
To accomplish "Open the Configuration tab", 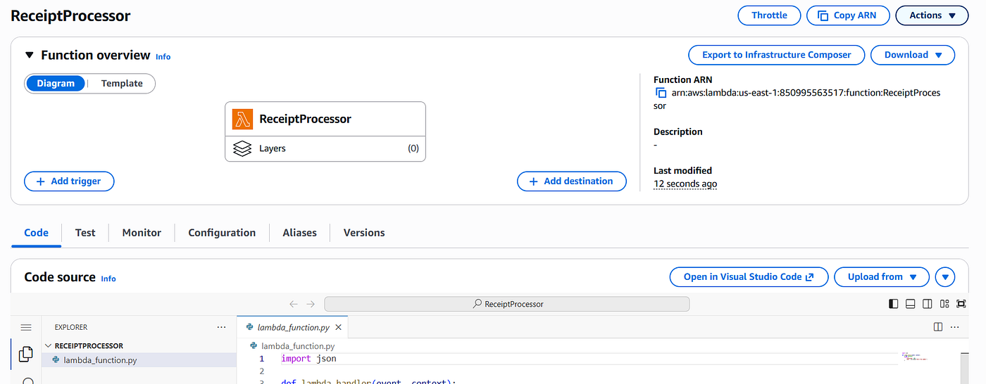I will pos(222,233).
